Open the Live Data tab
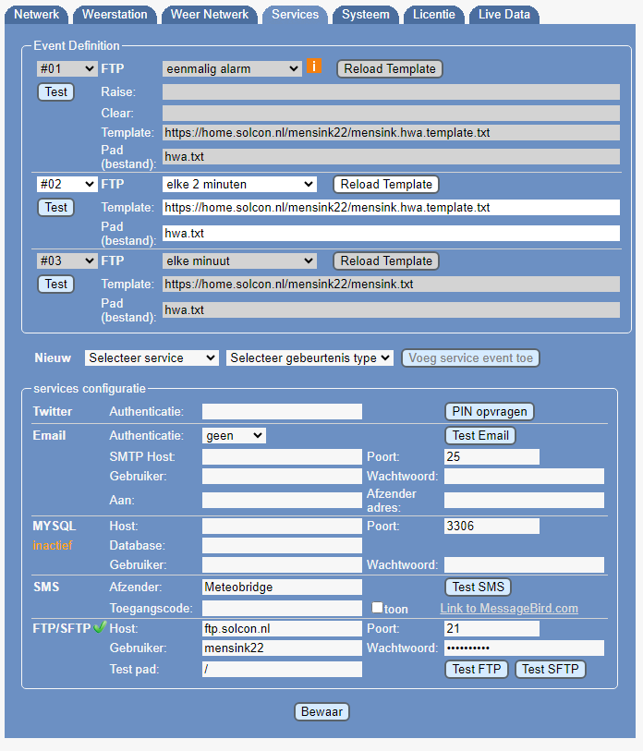 click(503, 15)
